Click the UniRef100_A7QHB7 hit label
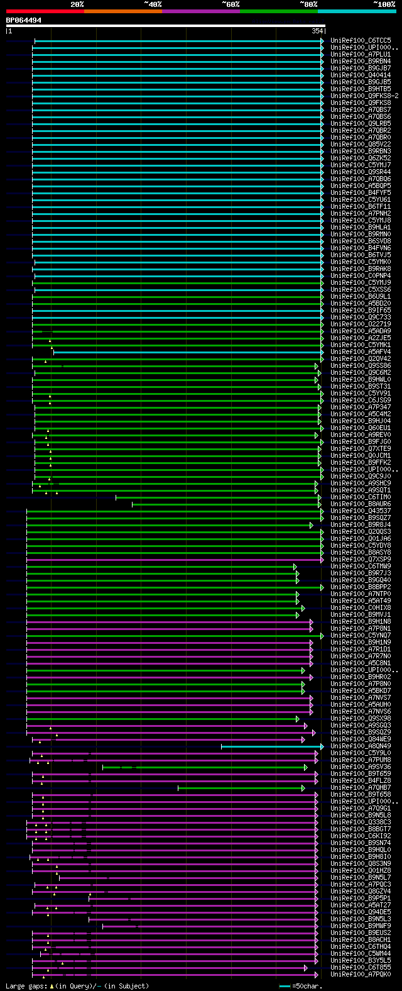 coord(361,787)
